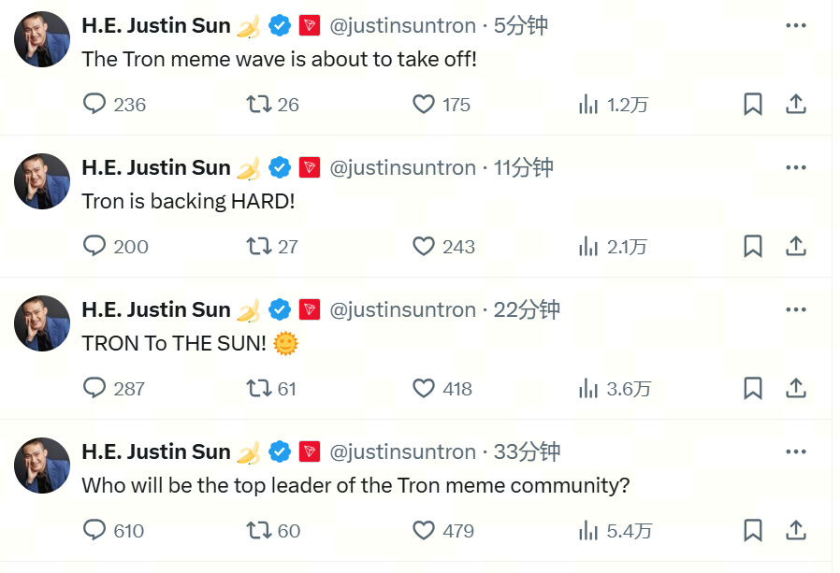Open more options menu on 11分钟 tweet

[x=795, y=167]
